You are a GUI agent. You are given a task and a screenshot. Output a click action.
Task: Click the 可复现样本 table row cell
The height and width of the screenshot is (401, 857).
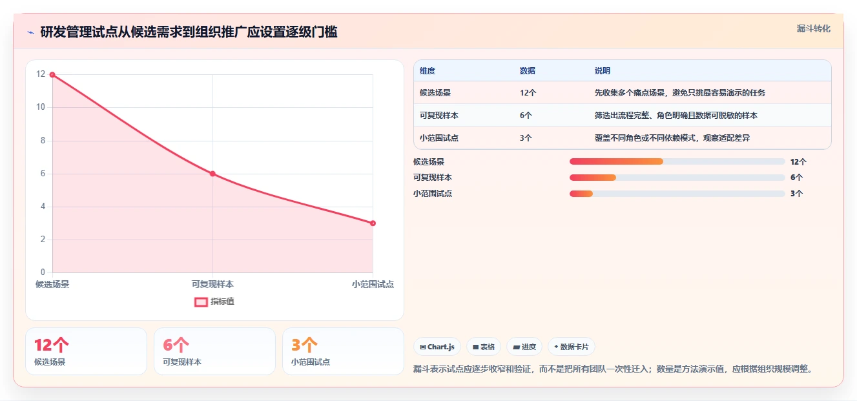[439, 116]
